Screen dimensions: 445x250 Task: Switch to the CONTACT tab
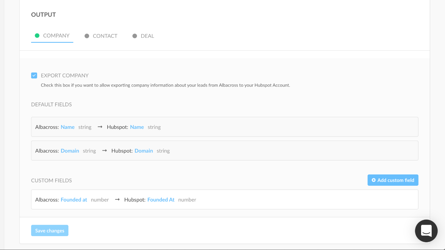point(105,36)
